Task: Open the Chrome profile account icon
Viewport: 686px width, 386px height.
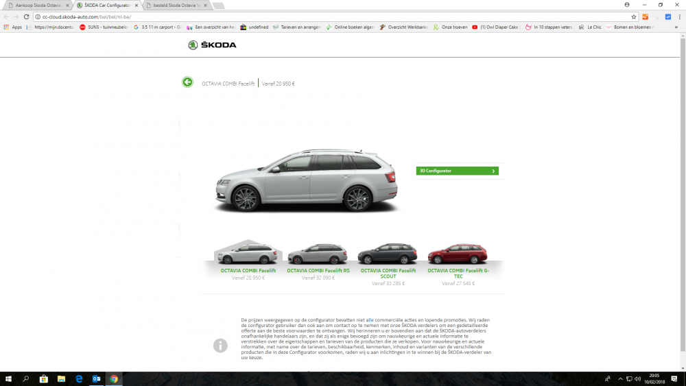Action: point(627,5)
